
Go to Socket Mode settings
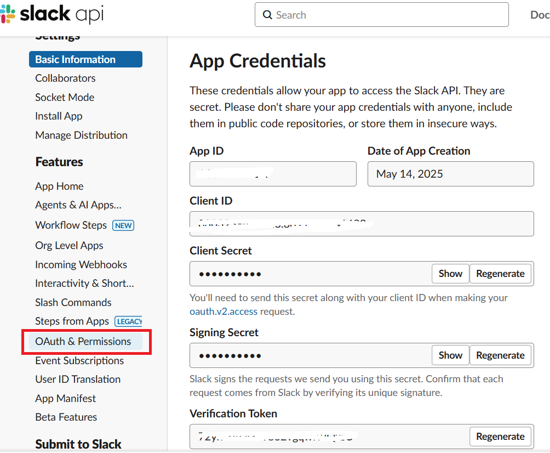[x=65, y=97]
